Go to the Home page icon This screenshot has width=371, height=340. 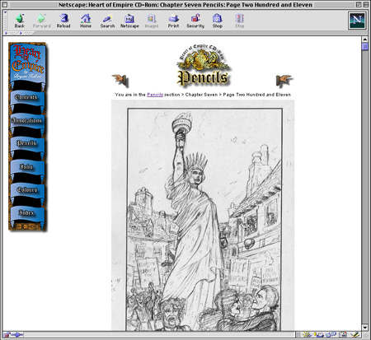click(x=86, y=21)
